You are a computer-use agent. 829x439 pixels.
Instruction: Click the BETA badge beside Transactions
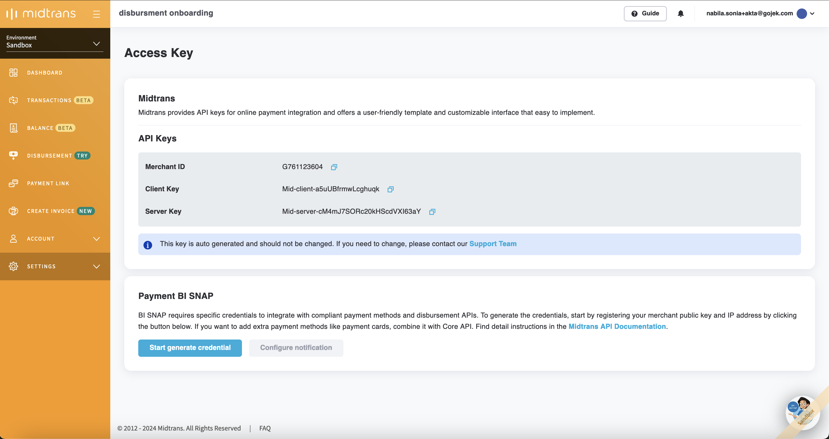83,100
